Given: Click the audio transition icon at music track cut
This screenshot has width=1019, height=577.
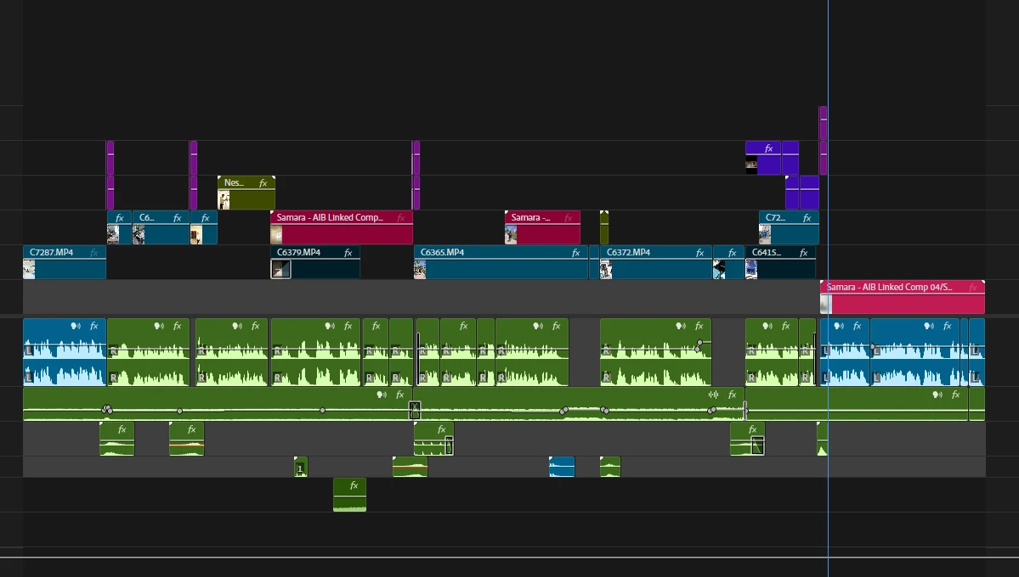Looking at the screenshot, I should point(414,410).
